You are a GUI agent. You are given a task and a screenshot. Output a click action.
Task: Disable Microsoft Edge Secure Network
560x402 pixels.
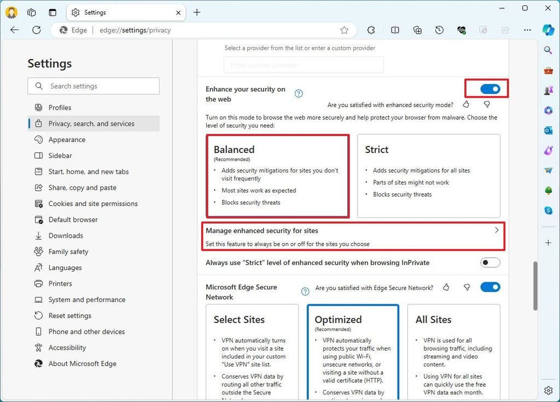click(x=490, y=286)
